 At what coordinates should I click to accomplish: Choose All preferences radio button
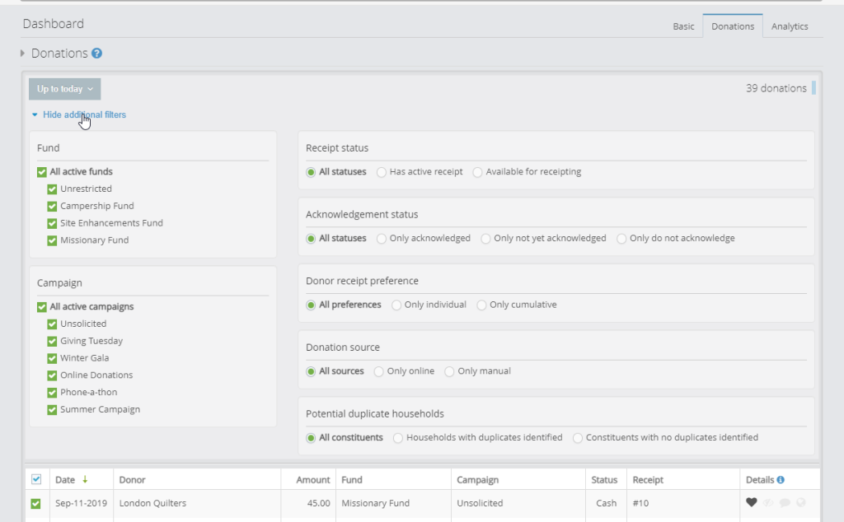[x=311, y=305]
